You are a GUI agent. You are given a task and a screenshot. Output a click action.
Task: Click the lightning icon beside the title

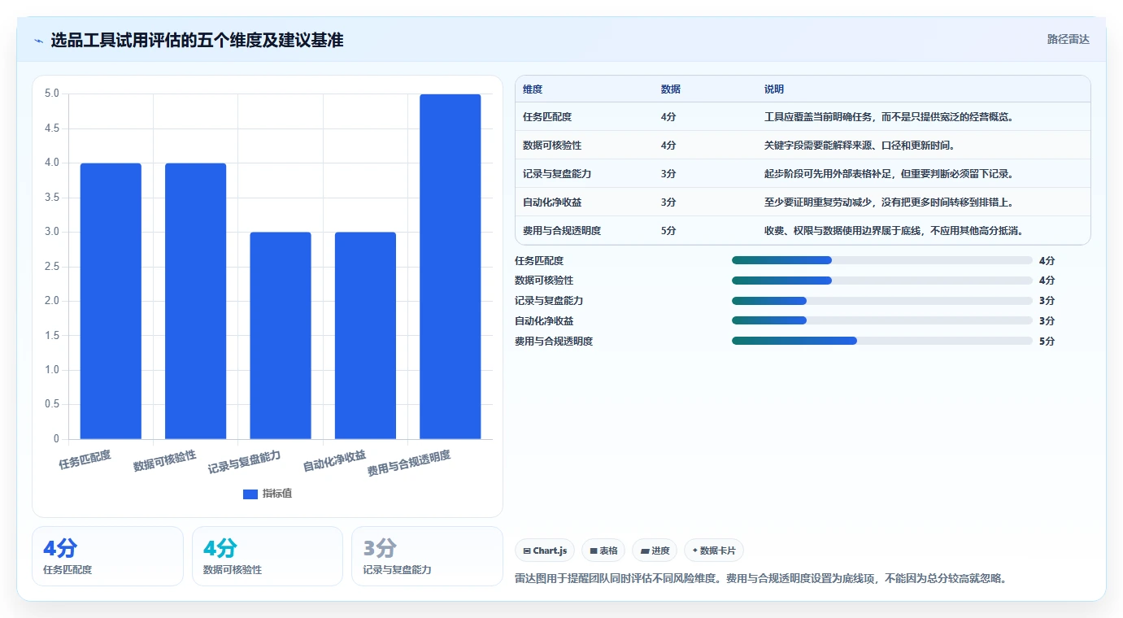point(38,41)
